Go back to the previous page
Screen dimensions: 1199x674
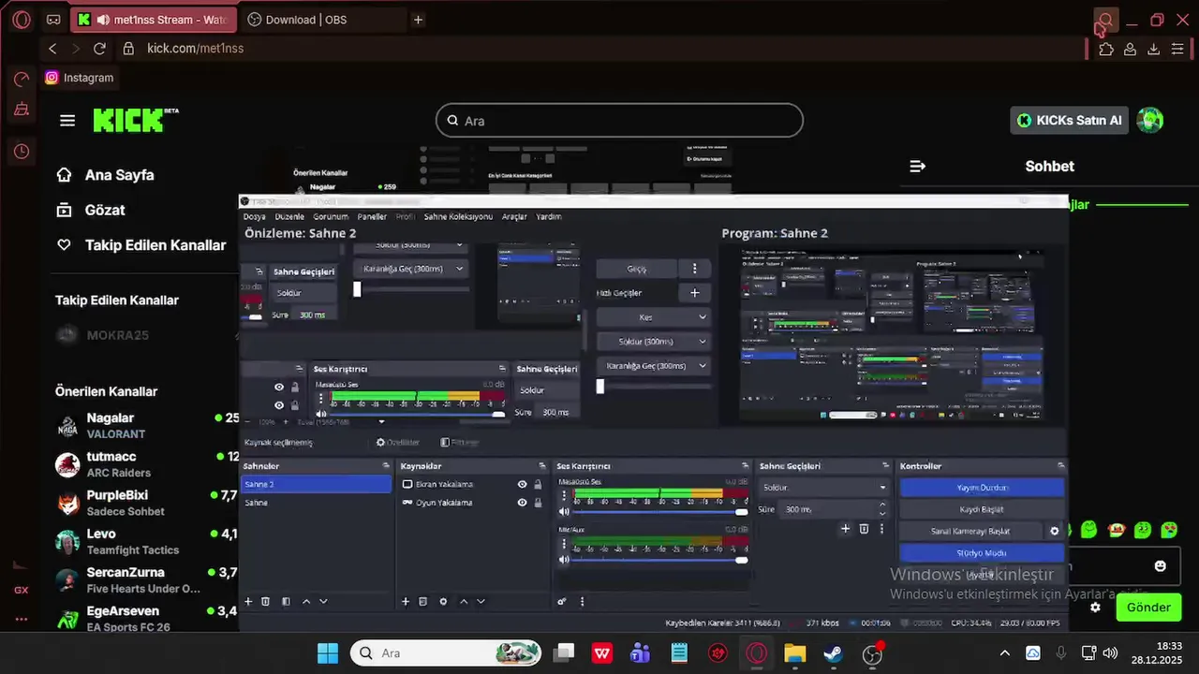click(52, 49)
